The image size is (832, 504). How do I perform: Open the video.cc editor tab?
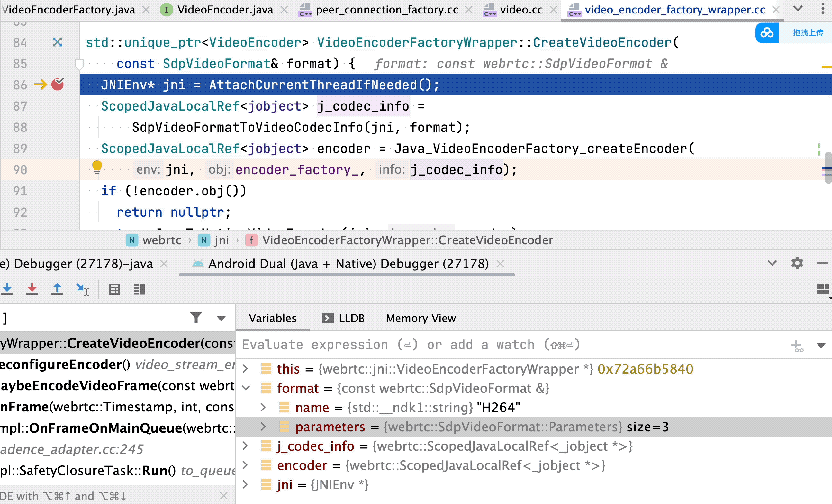[521, 10]
